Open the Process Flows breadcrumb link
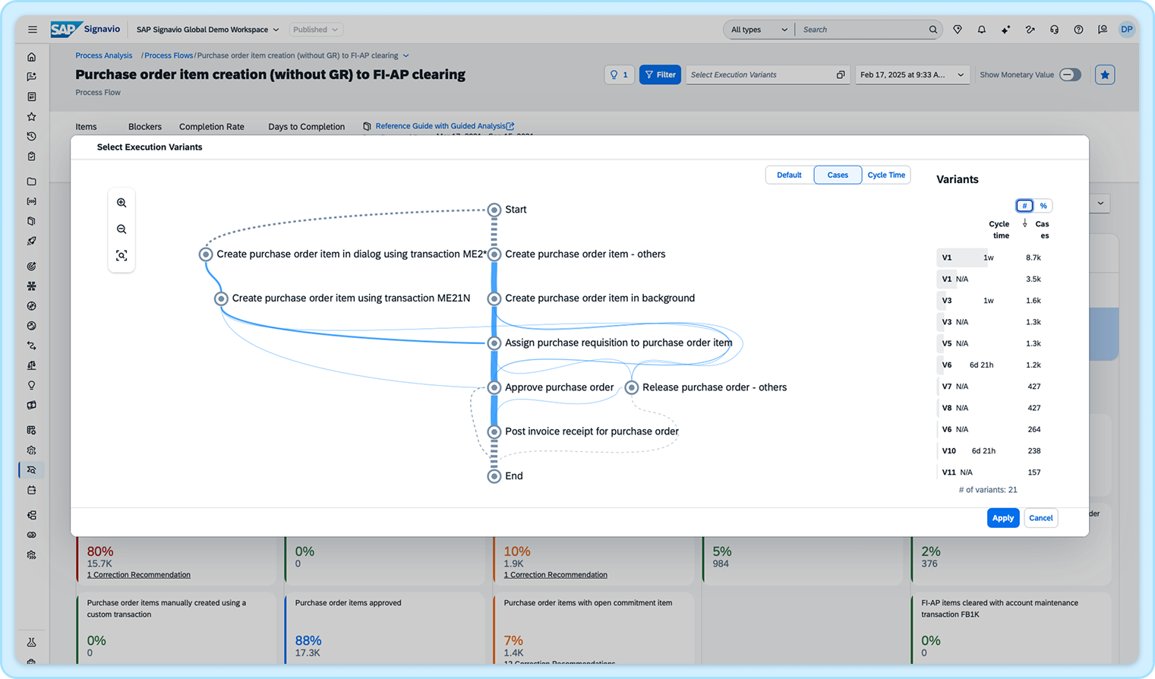Screen dimensions: 1155x679 point(169,55)
